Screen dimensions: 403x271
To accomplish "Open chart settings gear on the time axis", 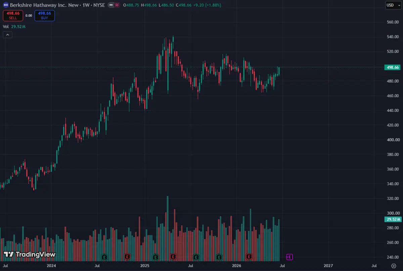I will point(394,266).
